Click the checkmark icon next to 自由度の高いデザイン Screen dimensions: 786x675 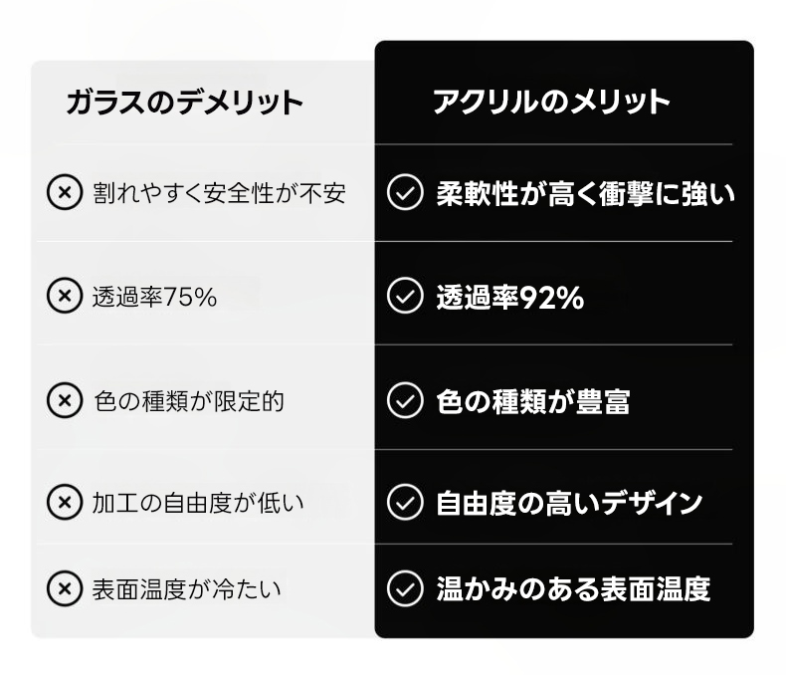tap(404, 502)
